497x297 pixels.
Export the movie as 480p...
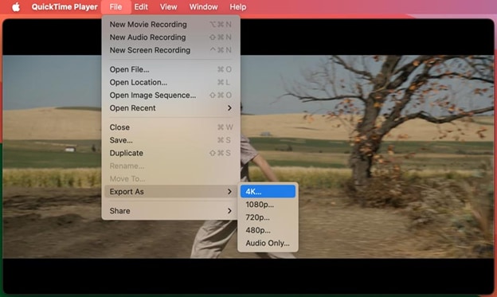click(x=268, y=230)
